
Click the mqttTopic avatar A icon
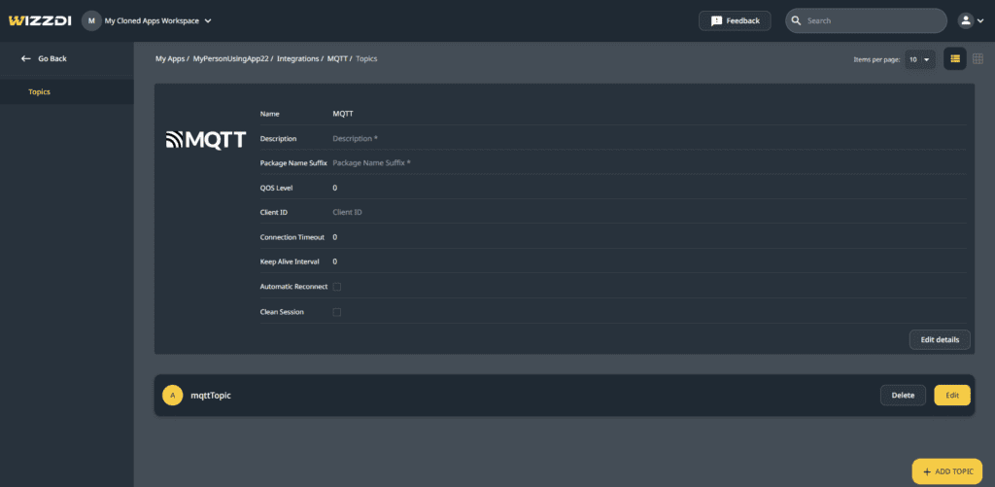(172, 396)
